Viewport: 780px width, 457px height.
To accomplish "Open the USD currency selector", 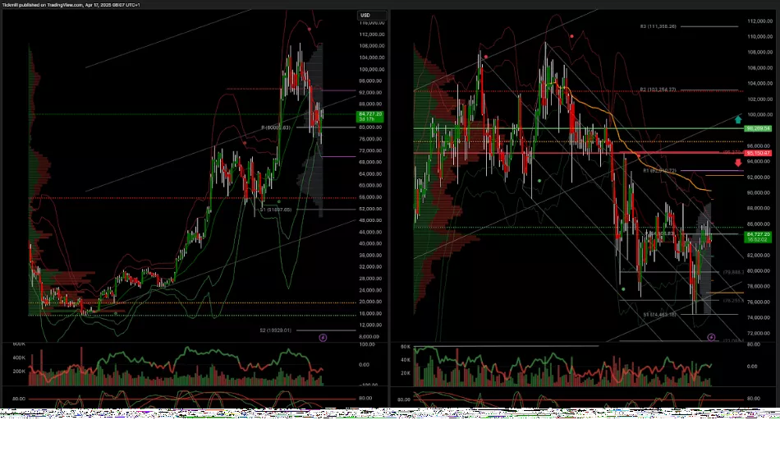I will (x=366, y=15).
